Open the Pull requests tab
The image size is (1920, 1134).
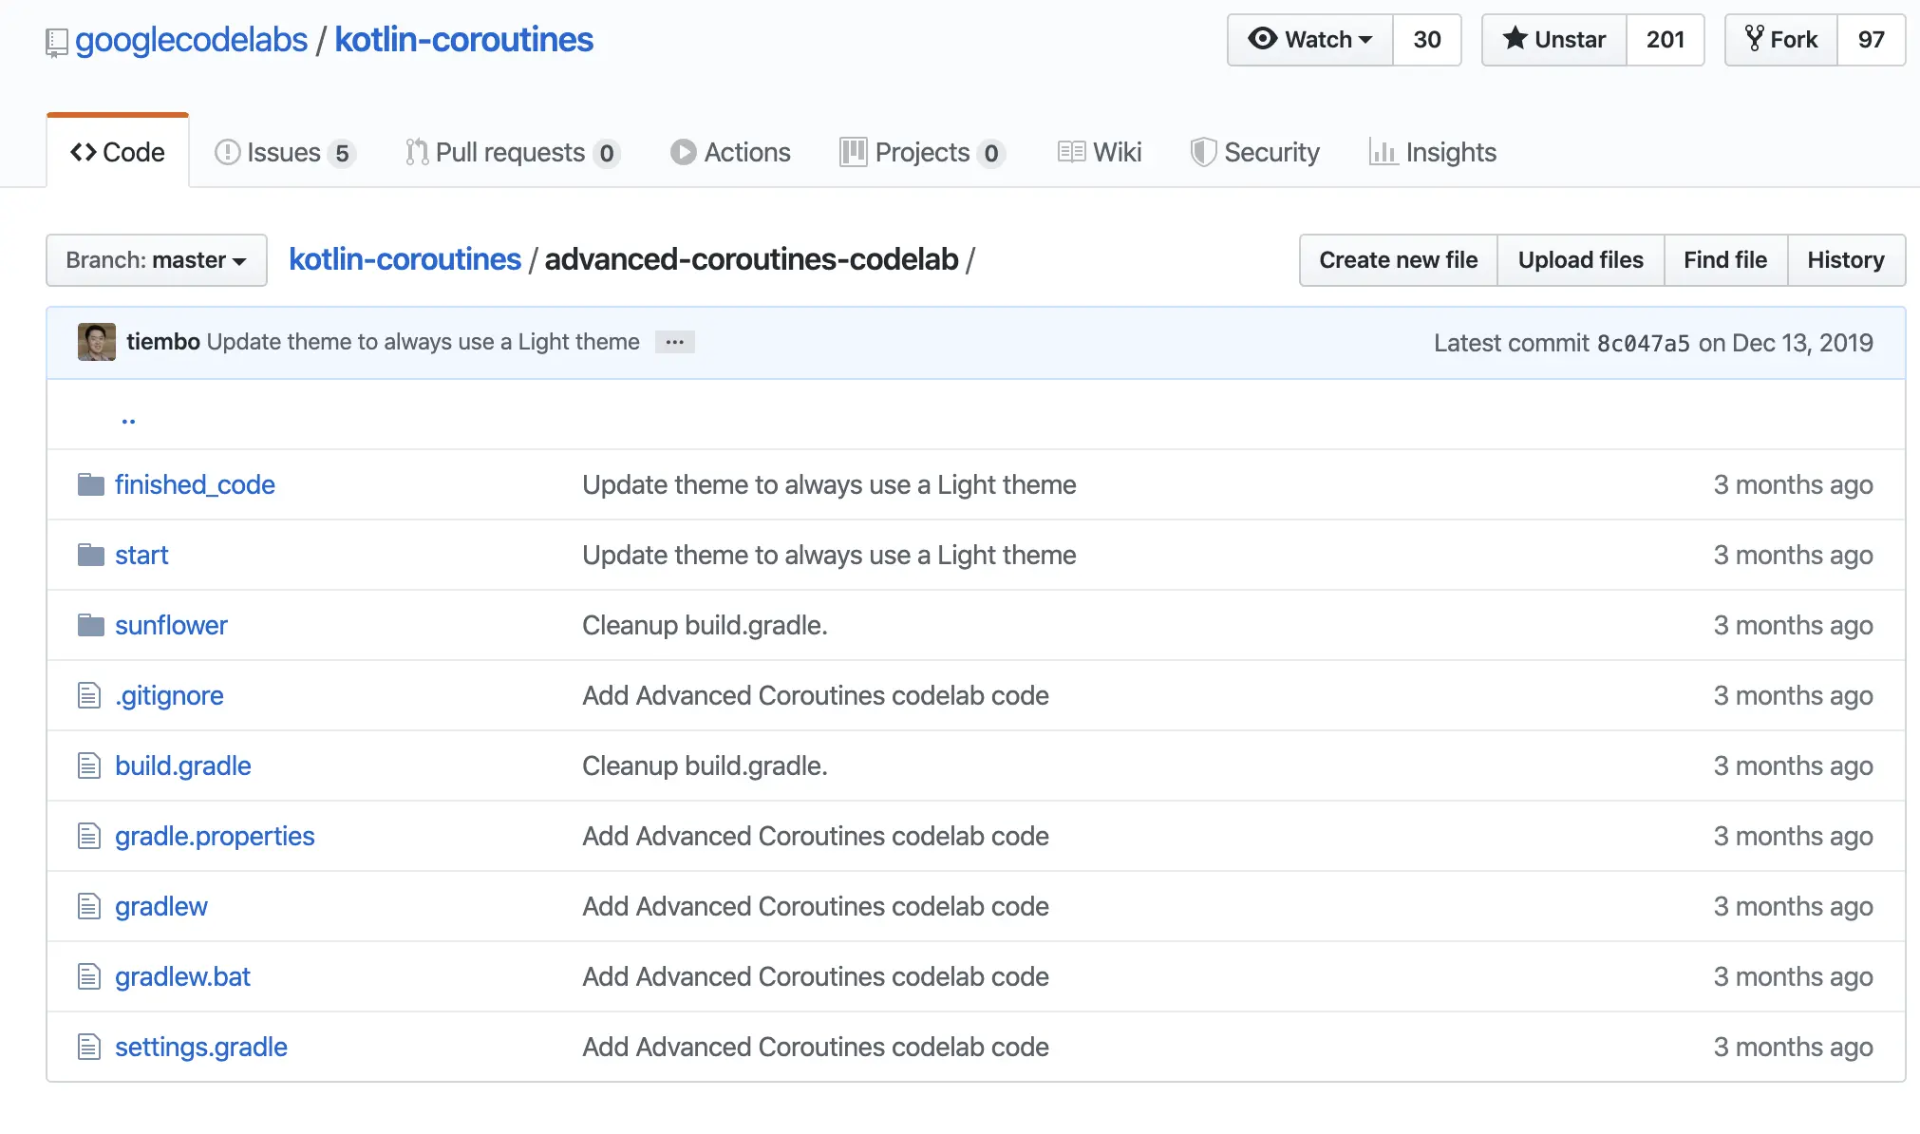(x=510, y=152)
